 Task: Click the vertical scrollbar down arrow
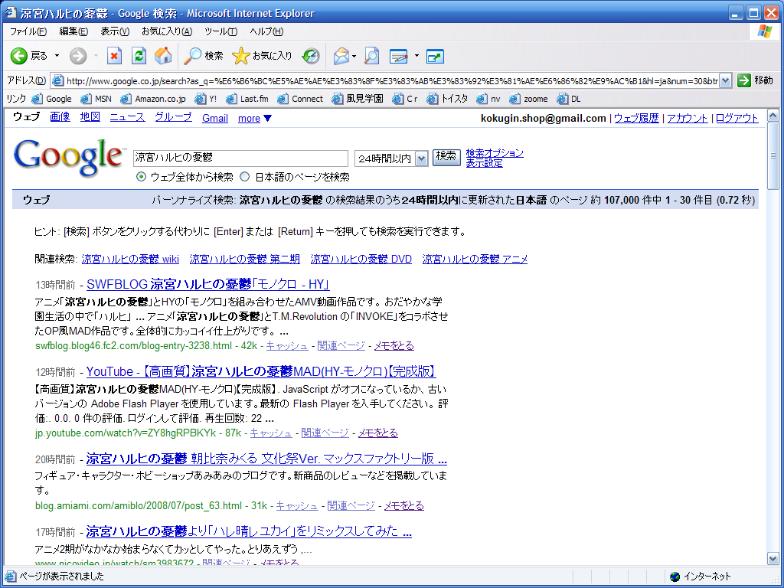[x=773, y=558]
